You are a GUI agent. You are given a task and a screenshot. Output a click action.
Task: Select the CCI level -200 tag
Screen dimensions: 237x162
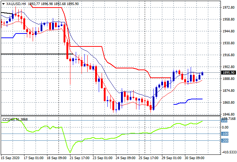click(x=225, y=141)
